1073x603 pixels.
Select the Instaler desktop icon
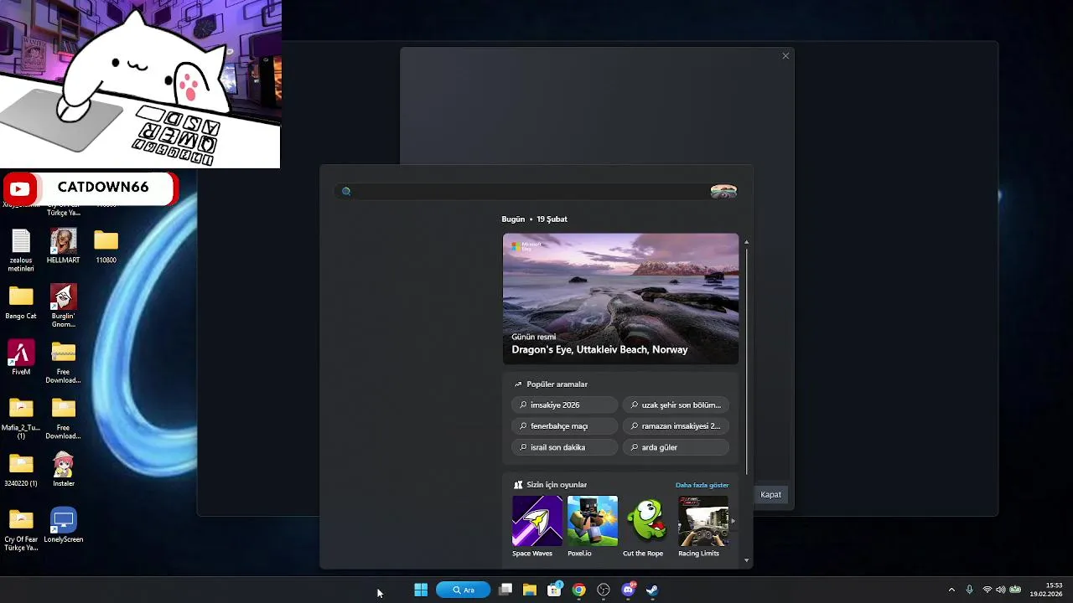coord(63,470)
